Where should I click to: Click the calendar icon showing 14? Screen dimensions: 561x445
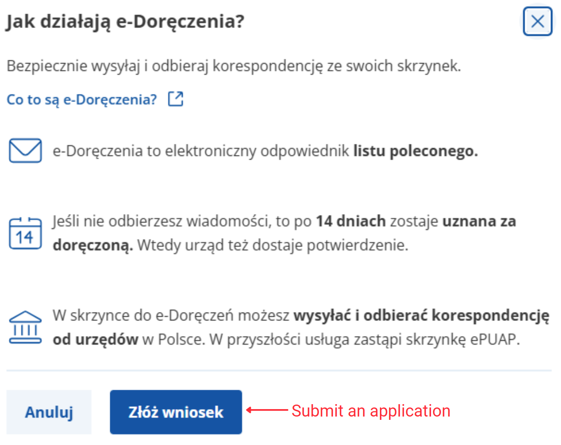tap(25, 233)
